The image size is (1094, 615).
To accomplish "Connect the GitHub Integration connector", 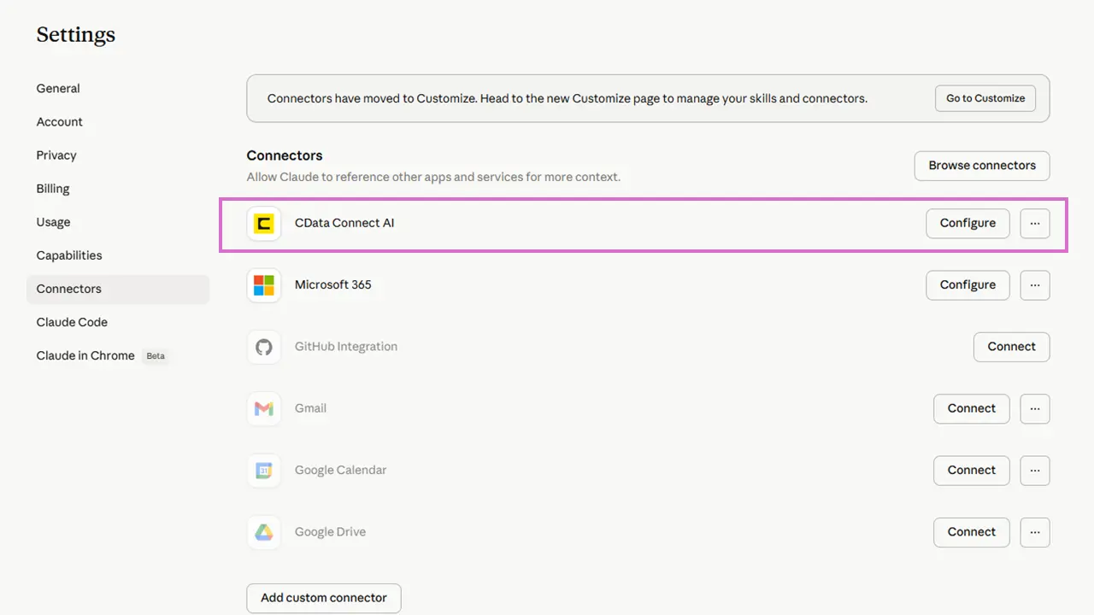I will point(1011,347).
